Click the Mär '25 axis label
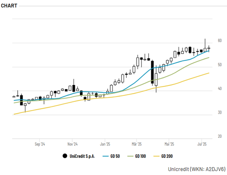 [x=137, y=144]
